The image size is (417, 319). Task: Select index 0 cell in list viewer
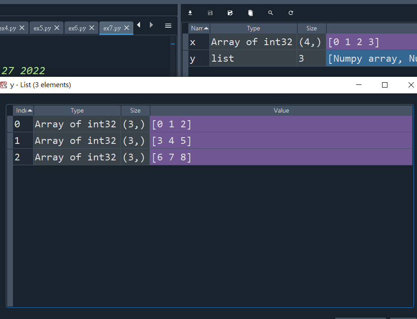point(23,124)
